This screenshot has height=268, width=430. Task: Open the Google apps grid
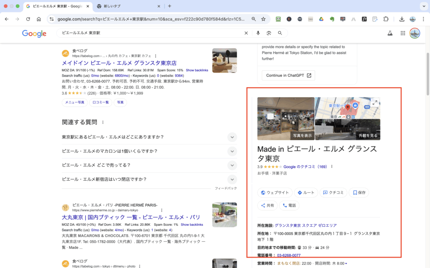403,33
